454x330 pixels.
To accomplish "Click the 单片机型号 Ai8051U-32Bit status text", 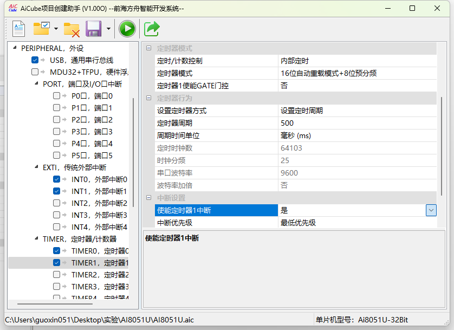I will click(x=362, y=320).
